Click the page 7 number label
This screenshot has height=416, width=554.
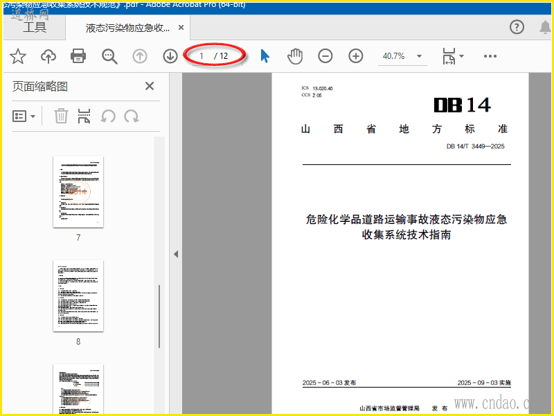(78, 238)
